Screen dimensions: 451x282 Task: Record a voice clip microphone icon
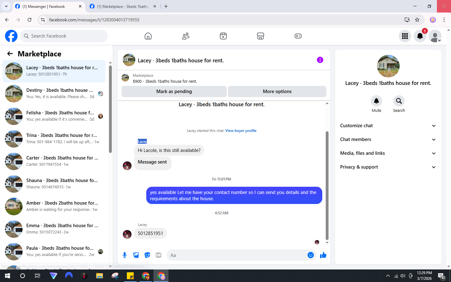125,255
